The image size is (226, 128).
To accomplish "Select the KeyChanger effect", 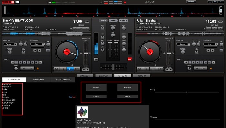I will pos(8,103).
